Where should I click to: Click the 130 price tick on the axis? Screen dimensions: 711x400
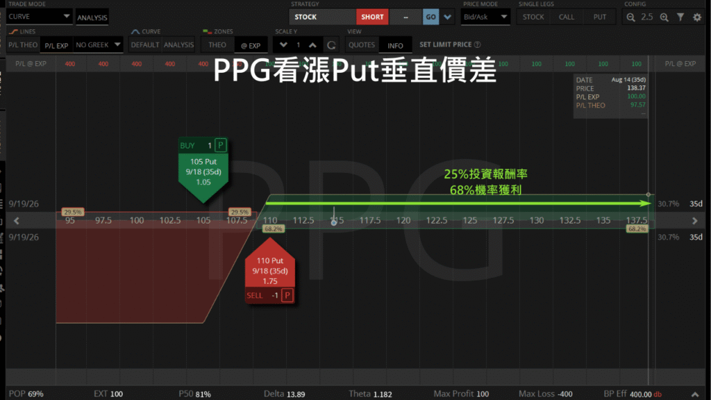(x=537, y=220)
